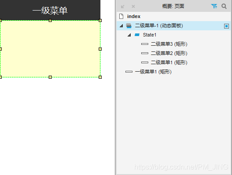
Task: Open search in the outline panel
Action: pos(224,6)
